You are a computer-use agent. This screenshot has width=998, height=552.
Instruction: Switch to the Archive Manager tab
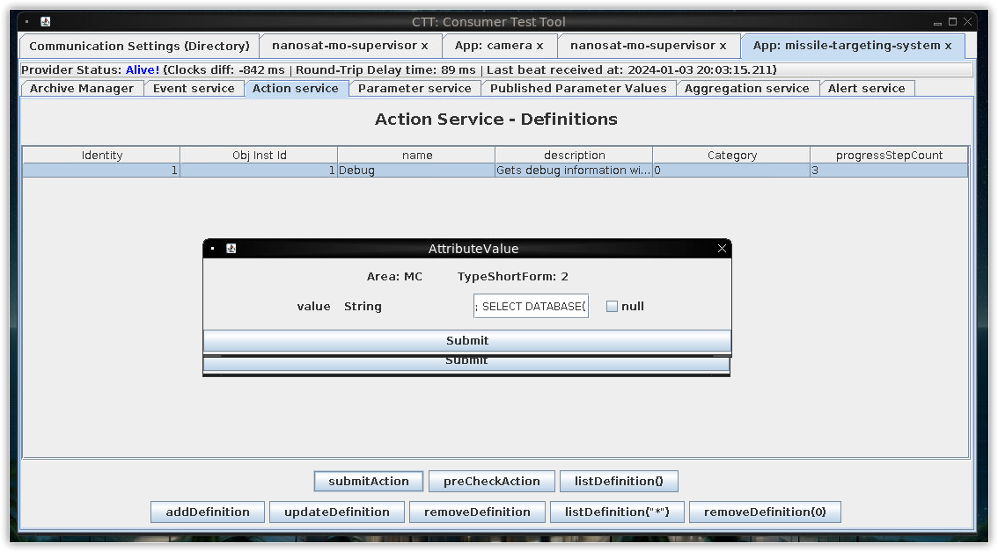pyautogui.click(x=82, y=89)
